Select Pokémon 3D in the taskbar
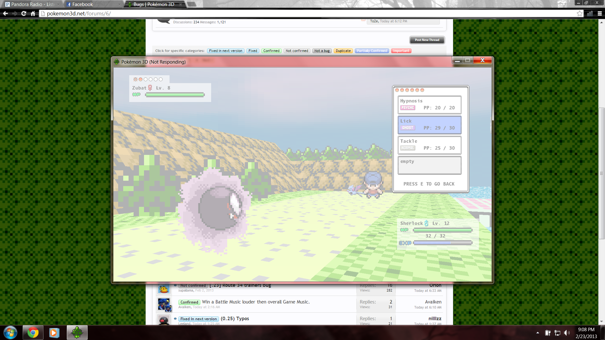Viewport: 605px width, 340px height. 77,332
